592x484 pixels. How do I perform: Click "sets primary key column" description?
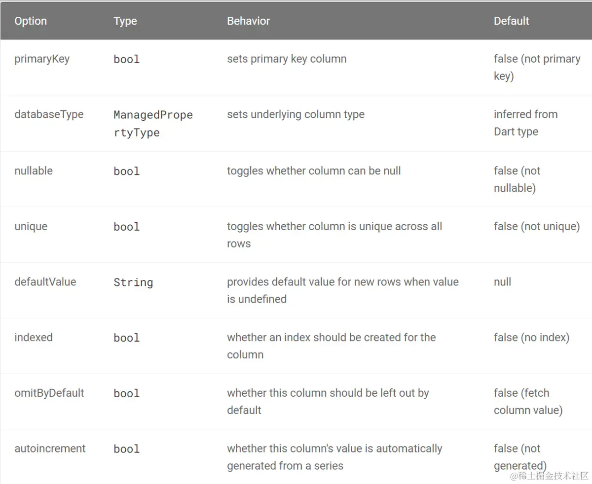[287, 59]
